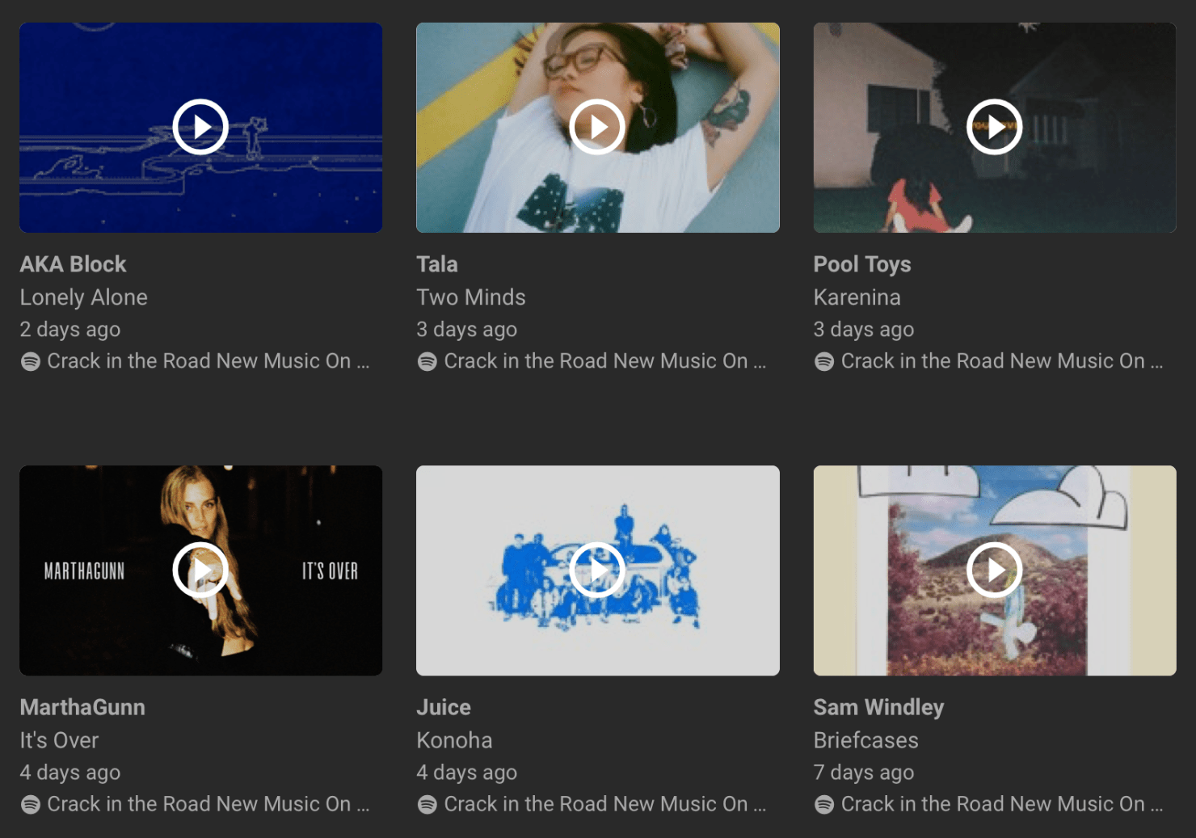
Task: Play AKA Block's Lonely Alone track
Action: tap(200, 127)
